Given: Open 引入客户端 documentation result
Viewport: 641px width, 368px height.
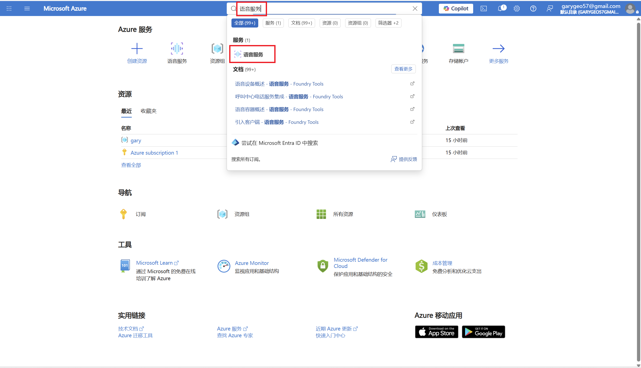Looking at the screenshot, I should click(x=277, y=122).
